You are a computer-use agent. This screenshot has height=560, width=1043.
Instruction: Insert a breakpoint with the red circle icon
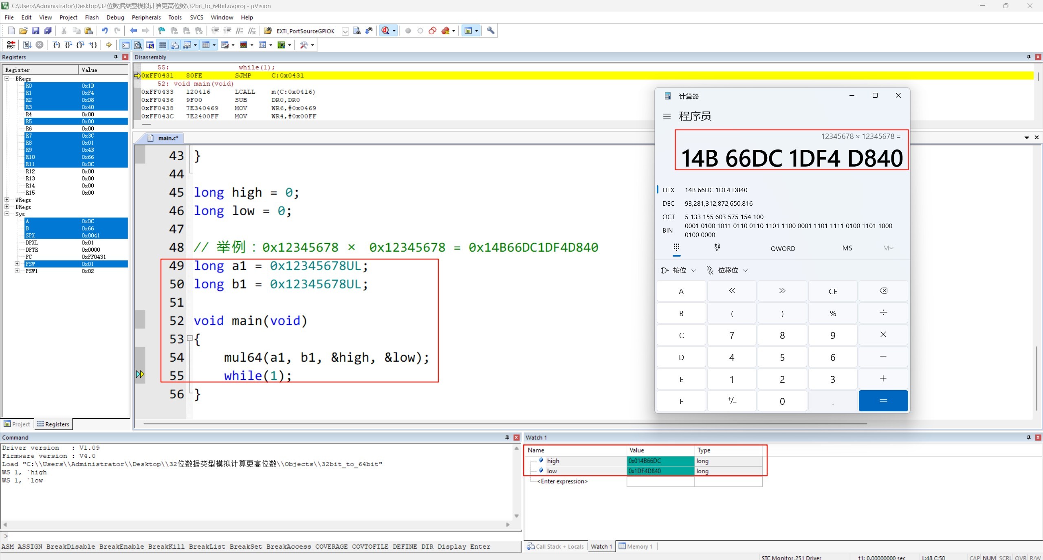[408, 31]
